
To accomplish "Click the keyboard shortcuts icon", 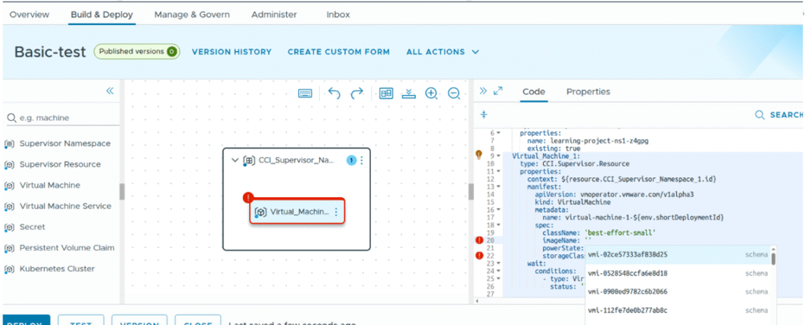I will (306, 93).
